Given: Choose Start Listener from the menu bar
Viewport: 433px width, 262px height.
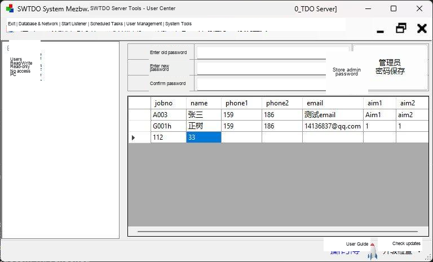Looking at the screenshot, I should point(74,24).
